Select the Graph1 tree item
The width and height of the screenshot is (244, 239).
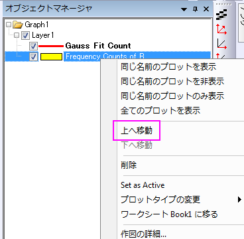[36, 25]
